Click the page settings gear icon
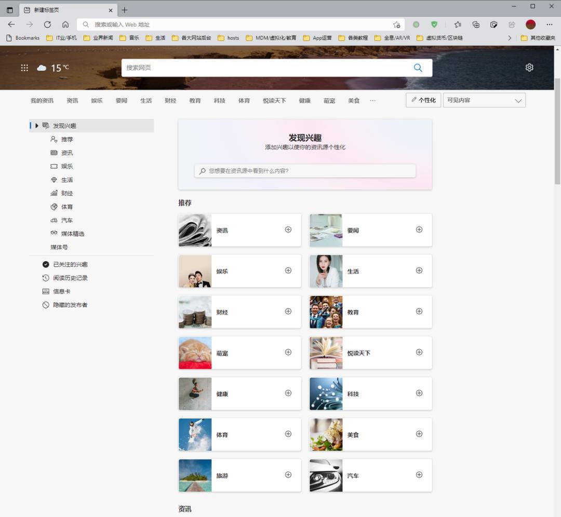 pos(529,67)
